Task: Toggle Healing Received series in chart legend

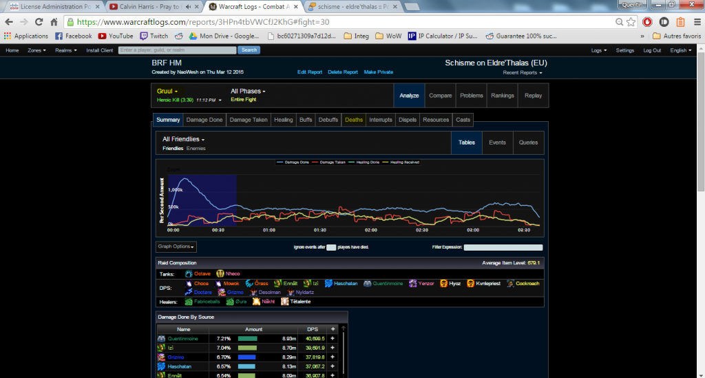Action: point(401,162)
